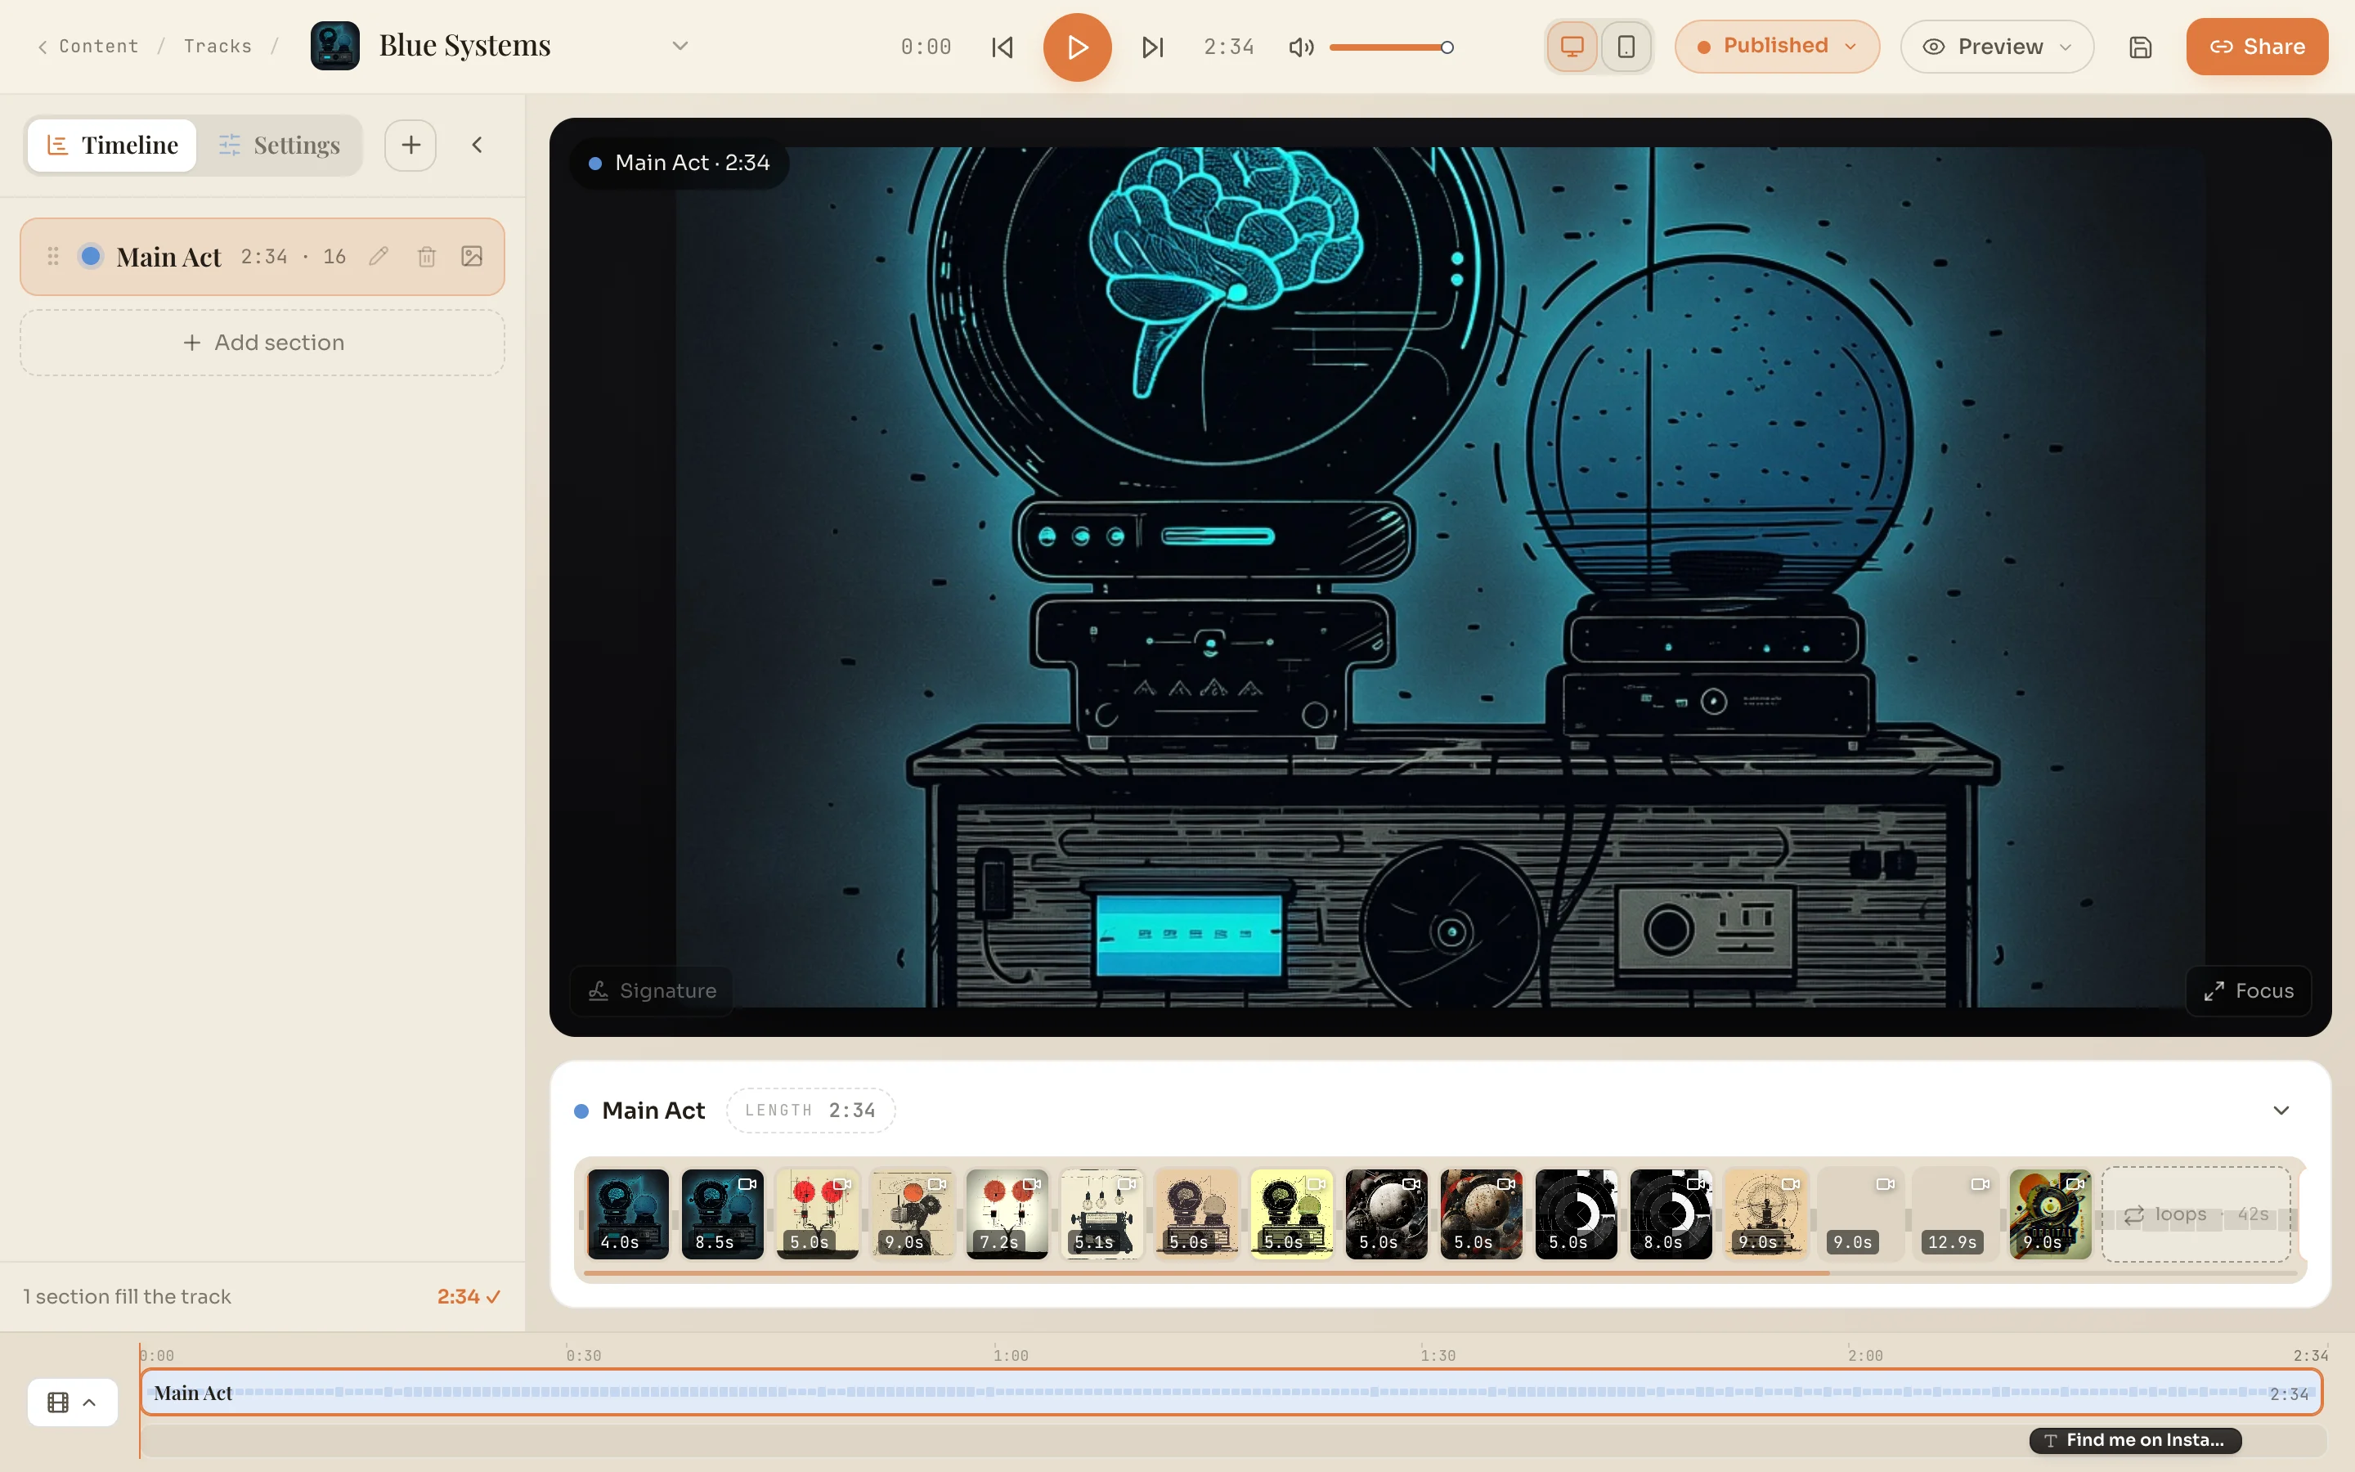The image size is (2355, 1472).
Task: Select the Main Act waveform track bar
Action: pyautogui.click(x=1231, y=1392)
